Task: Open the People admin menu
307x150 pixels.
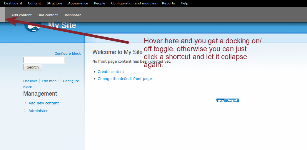Action: (x=99, y=3)
